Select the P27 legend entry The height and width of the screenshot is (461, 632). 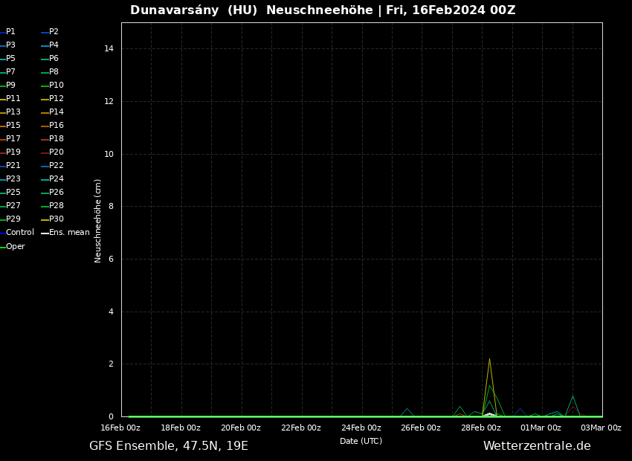13,206
